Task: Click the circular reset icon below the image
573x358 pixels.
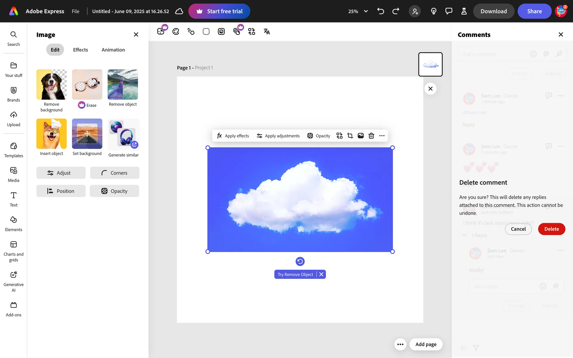Action: (300, 261)
